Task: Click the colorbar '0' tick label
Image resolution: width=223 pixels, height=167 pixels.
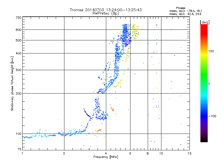Action: [x=209, y=83]
